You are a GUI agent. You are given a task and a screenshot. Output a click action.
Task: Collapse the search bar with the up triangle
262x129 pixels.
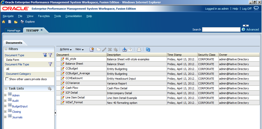(x=246, y=25)
